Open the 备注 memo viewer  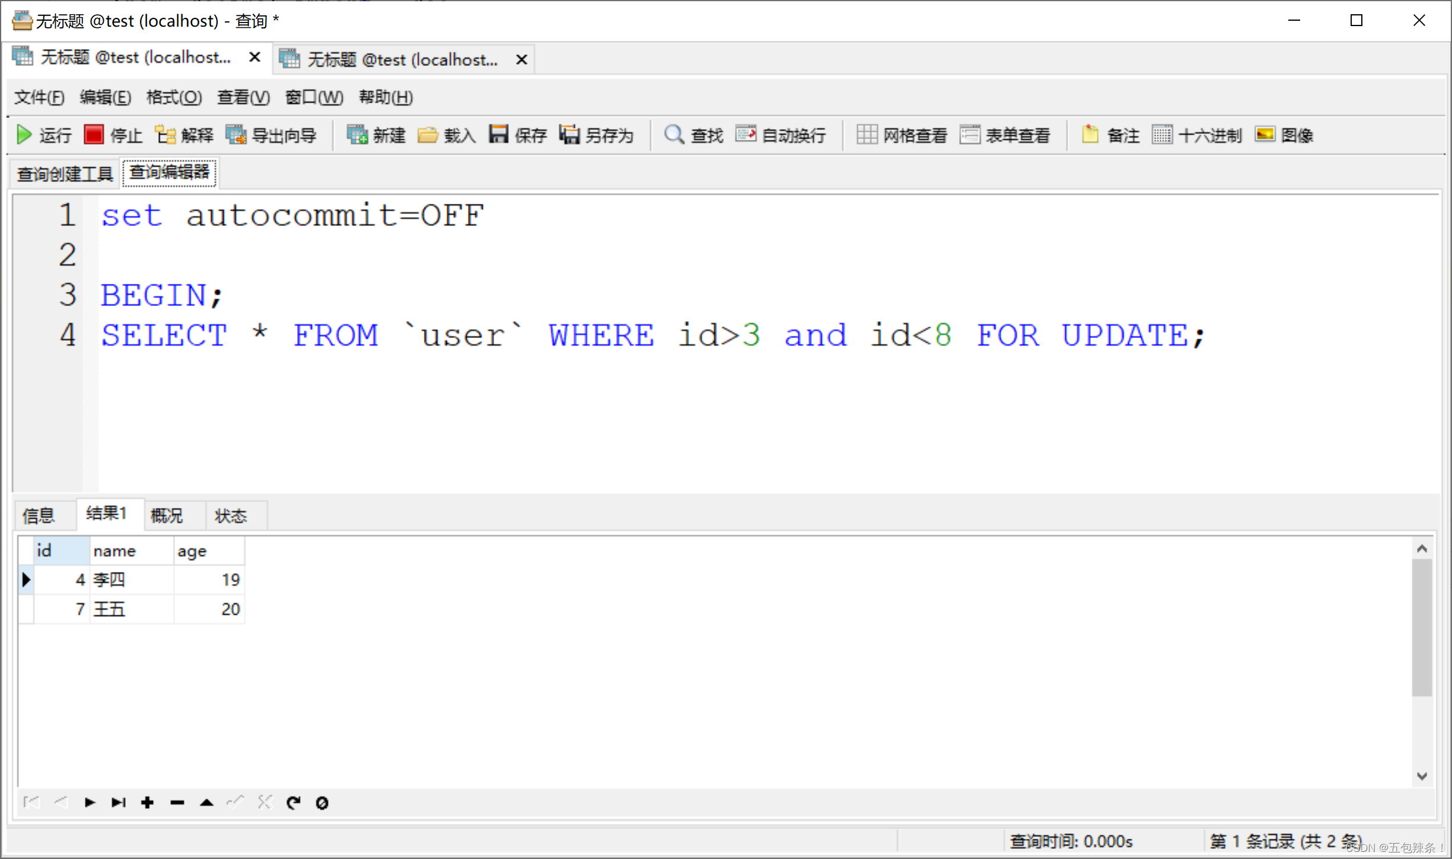pos(1110,135)
